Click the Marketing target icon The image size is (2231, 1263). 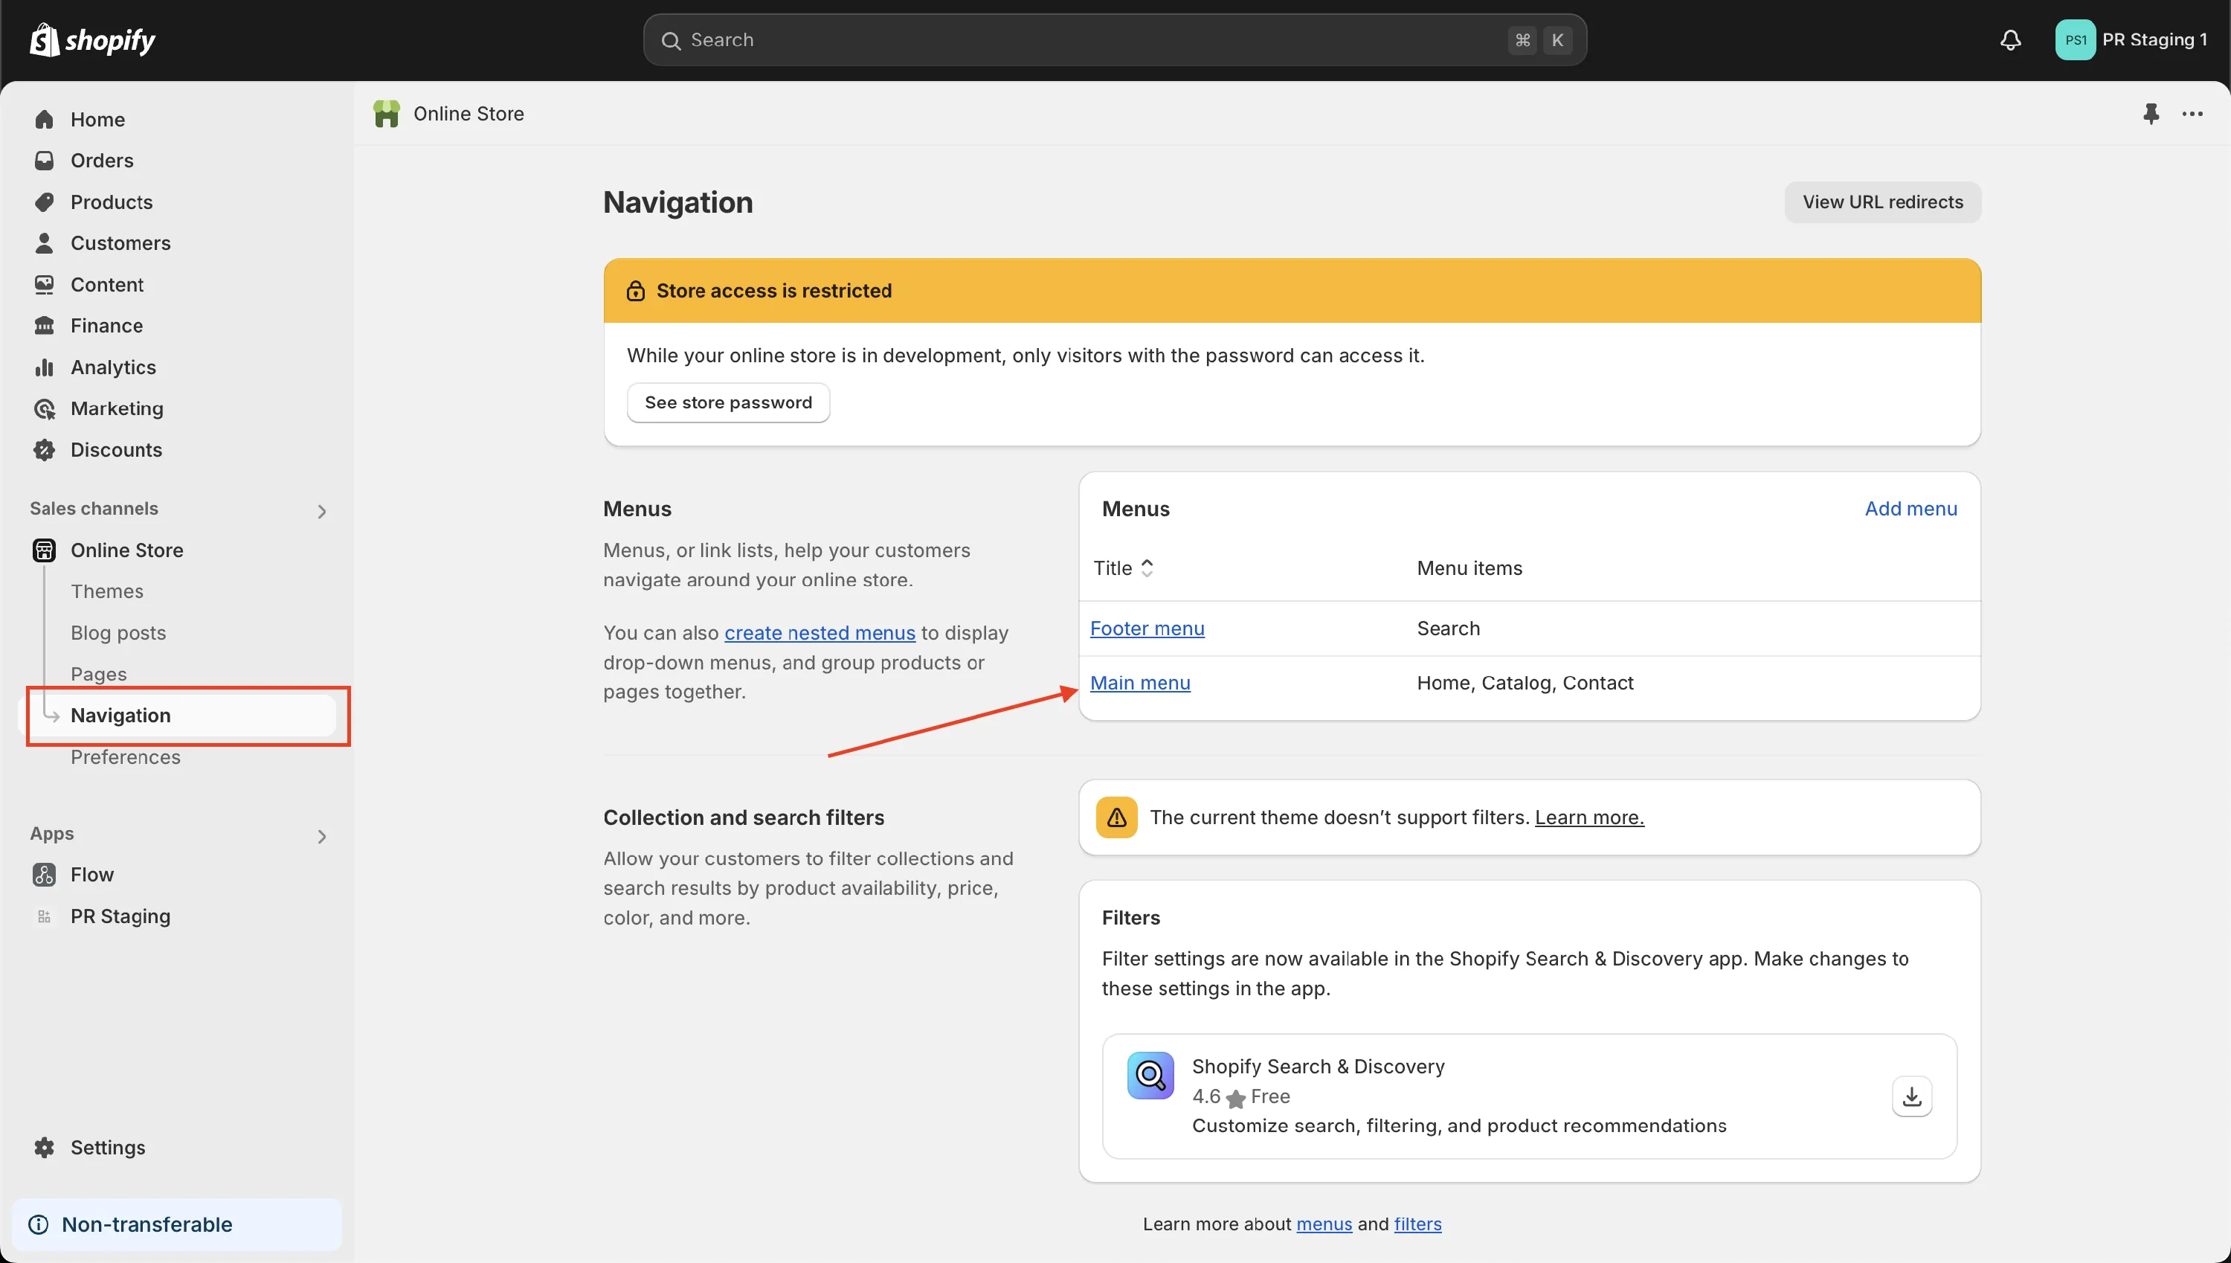tap(44, 408)
